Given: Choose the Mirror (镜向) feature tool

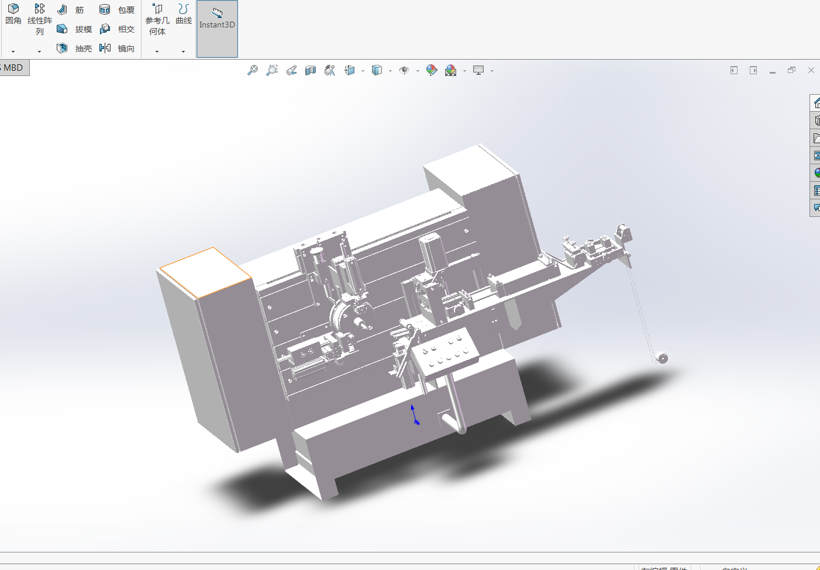Looking at the screenshot, I should (105, 49).
